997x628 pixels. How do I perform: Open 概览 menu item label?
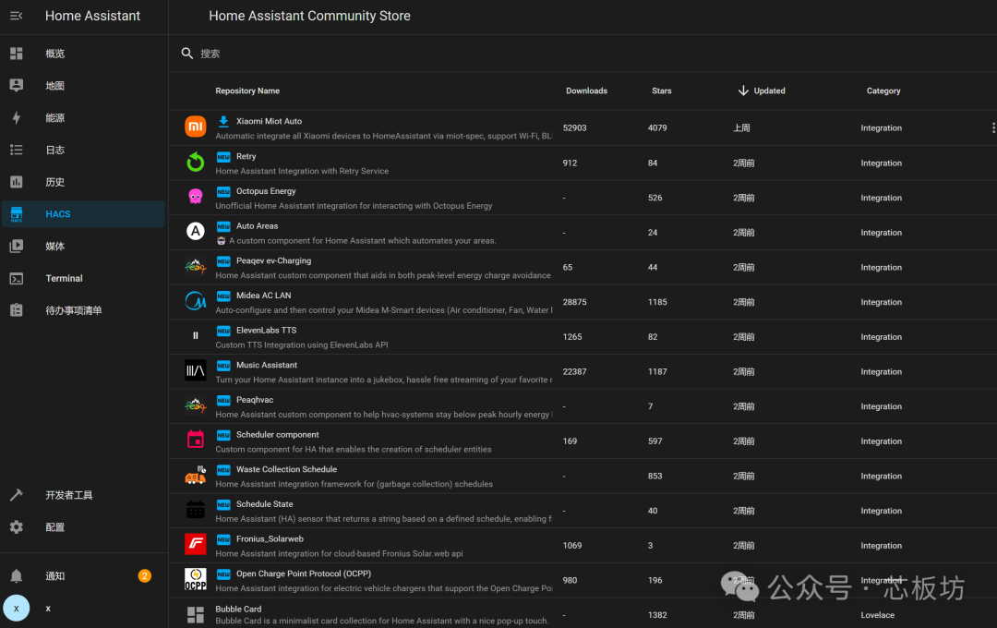[55, 54]
